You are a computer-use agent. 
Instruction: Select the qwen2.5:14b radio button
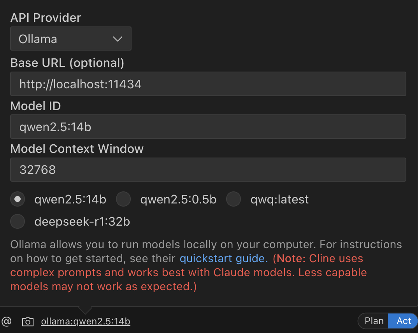[18, 199]
